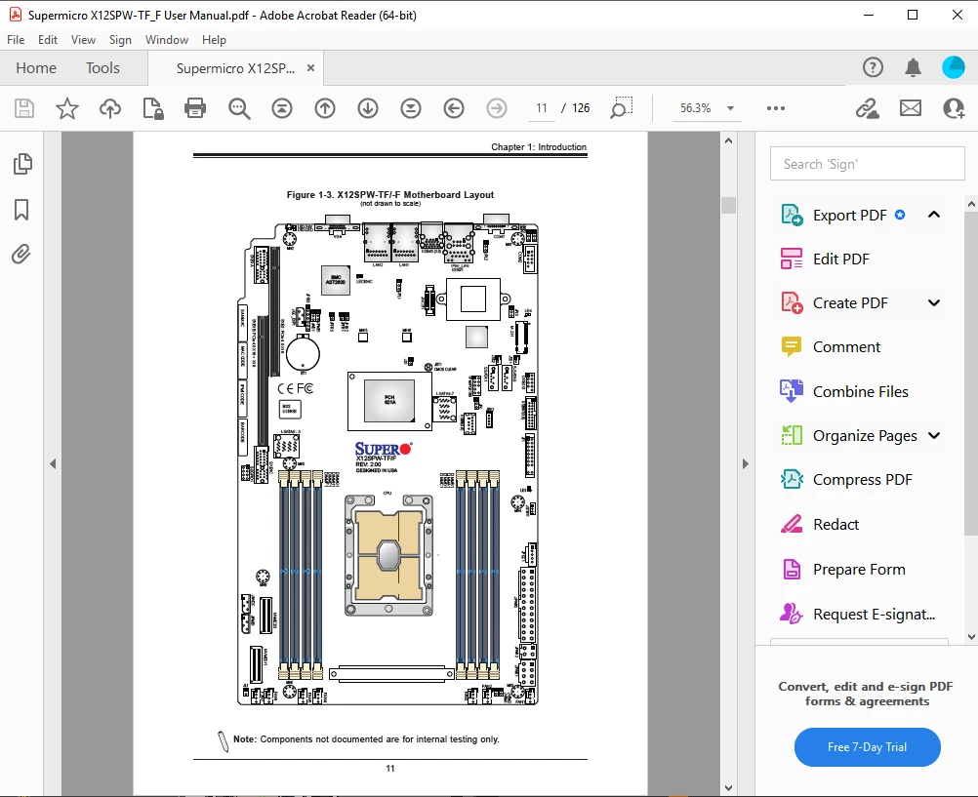Viewport: 978px width, 797px height.
Task: Upload file to cloud icon
Action: click(x=109, y=108)
